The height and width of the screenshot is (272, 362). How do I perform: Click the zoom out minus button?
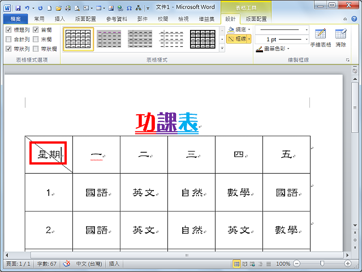(297, 264)
